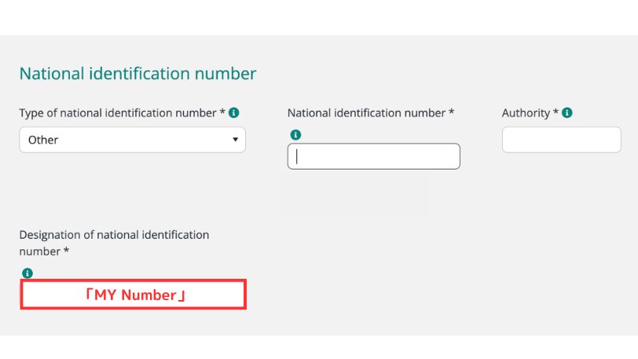Click info icon above the Designation field
Image resolution: width=638 pixels, height=359 pixels.
[27, 273]
